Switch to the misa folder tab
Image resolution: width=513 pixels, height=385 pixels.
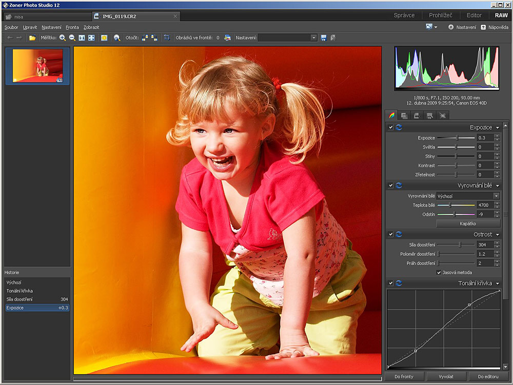pyautogui.click(x=47, y=16)
